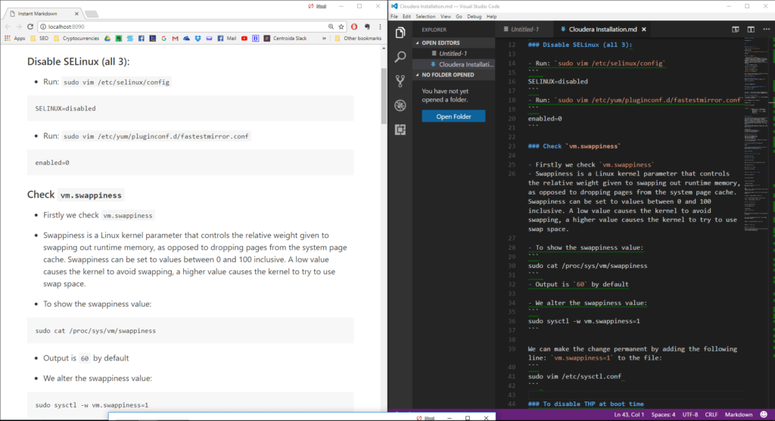
Task: Open the OneDrive cloud bookmark icon
Action: pyautogui.click(x=186, y=38)
